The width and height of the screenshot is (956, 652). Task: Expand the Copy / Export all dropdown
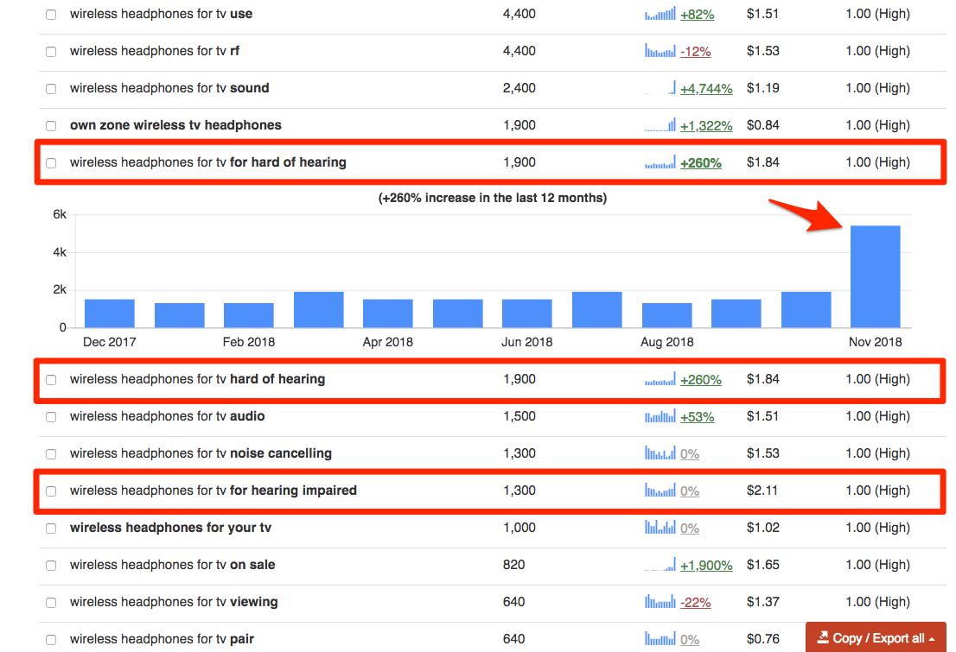[x=875, y=637]
